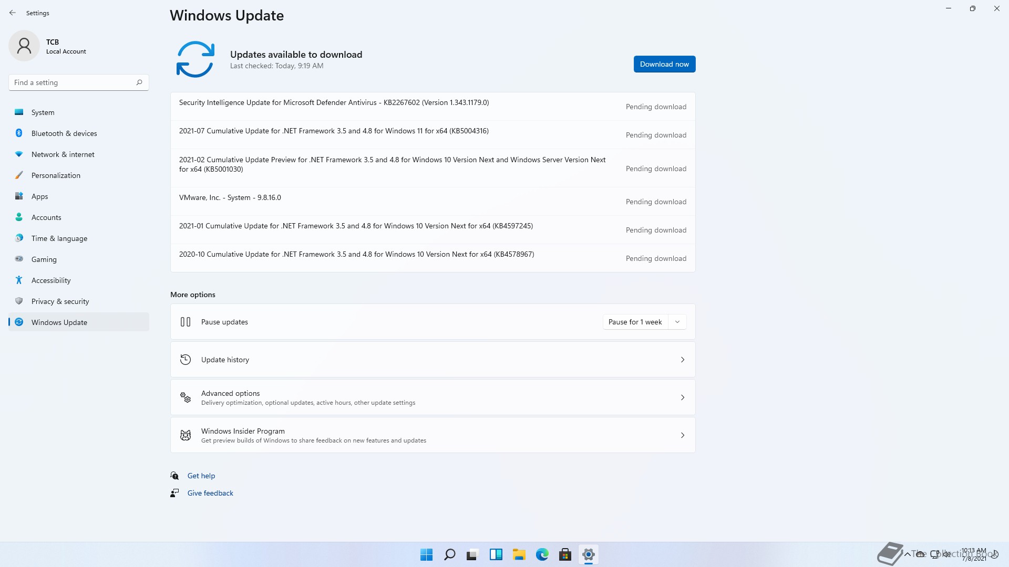Launch Microsoft Store from taskbar

565,554
